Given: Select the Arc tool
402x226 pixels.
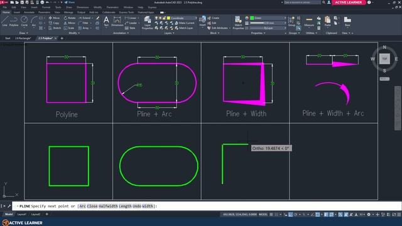Looking at the screenshot, I should coord(34,21).
